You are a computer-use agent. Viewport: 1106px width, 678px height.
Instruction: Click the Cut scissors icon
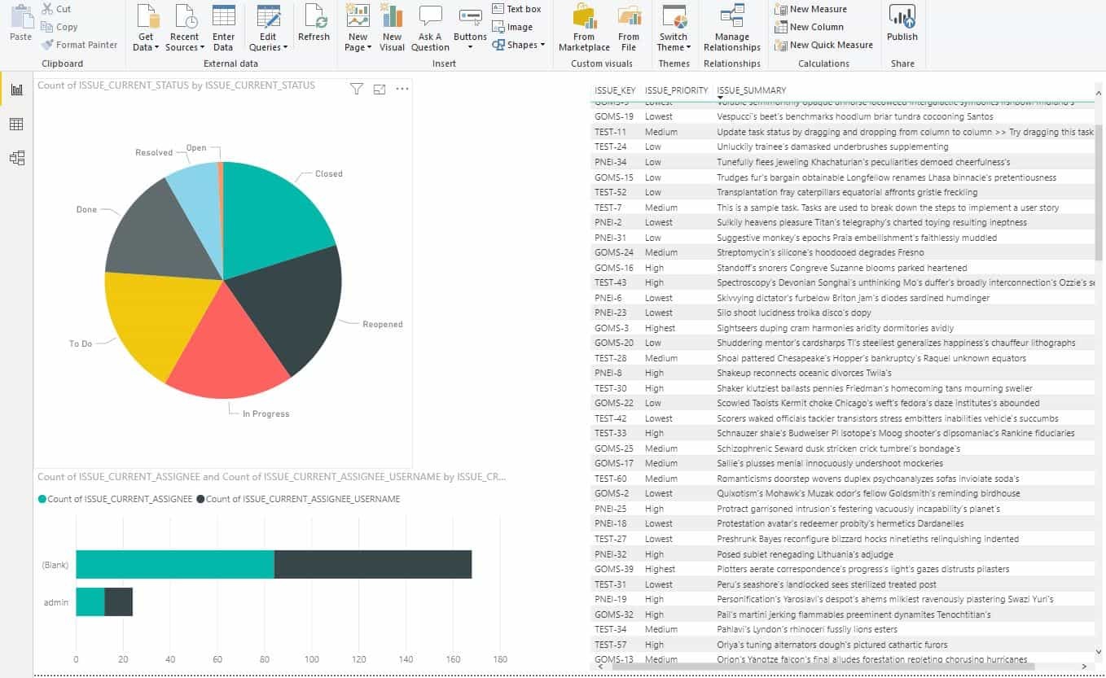[x=46, y=9]
